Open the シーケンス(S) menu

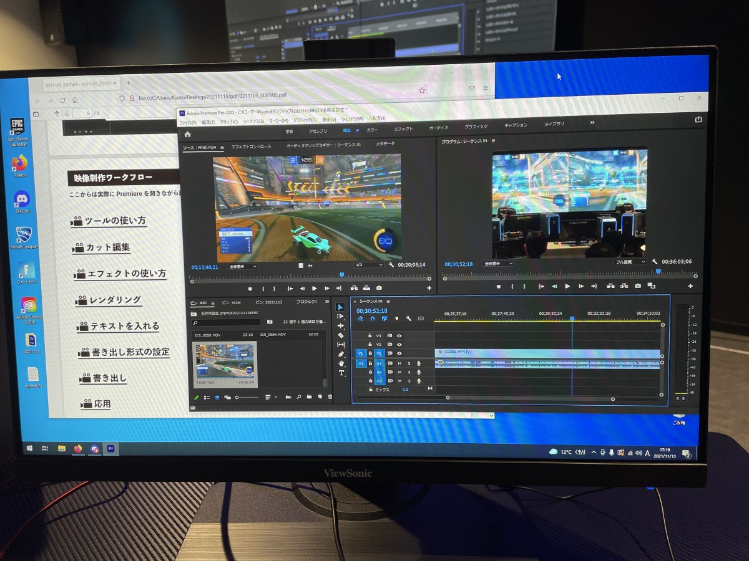253,120
